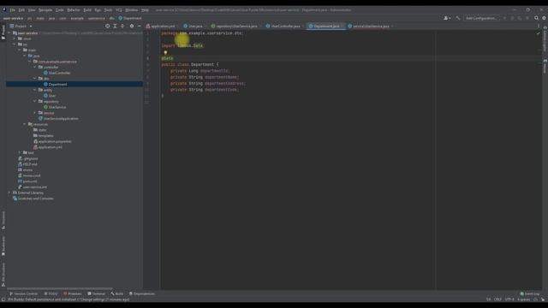Viewport: 548px width, 308px height.
Task: Collapse the resources folder arrow
Action: (x=25, y=124)
